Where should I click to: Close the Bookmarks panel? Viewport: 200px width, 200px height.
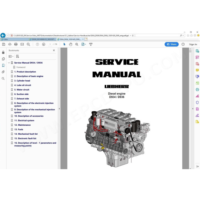click(x=54, y=50)
